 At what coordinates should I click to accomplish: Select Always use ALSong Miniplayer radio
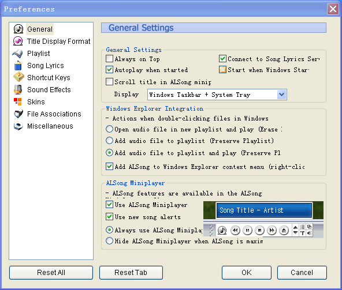(110, 230)
